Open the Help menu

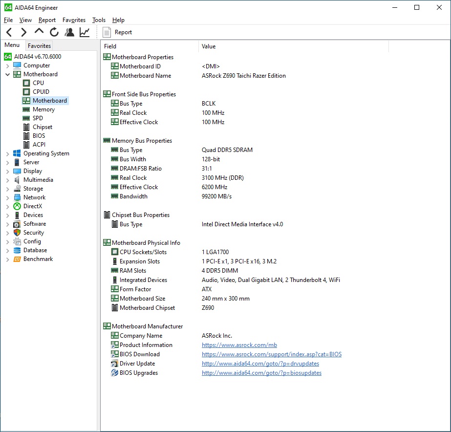(118, 20)
